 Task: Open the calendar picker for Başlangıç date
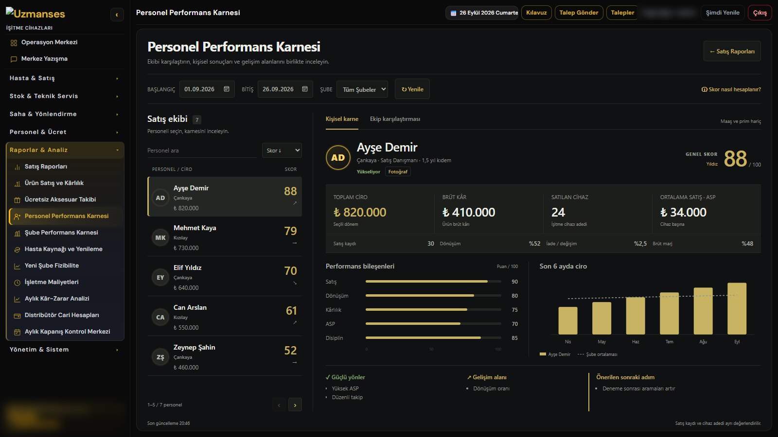click(x=227, y=89)
